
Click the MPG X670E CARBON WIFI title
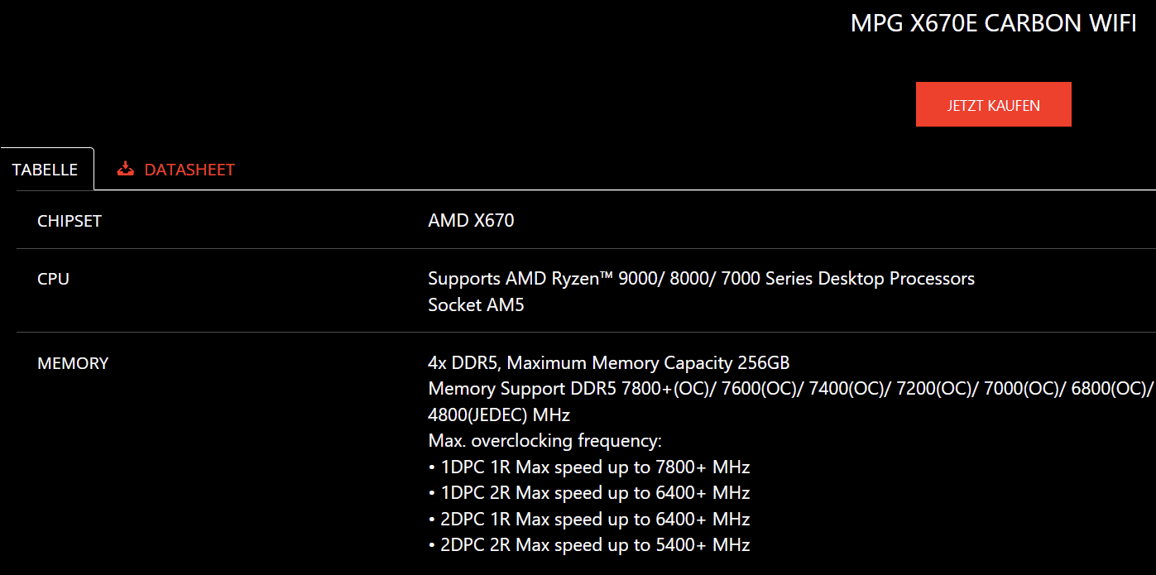[993, 23]
